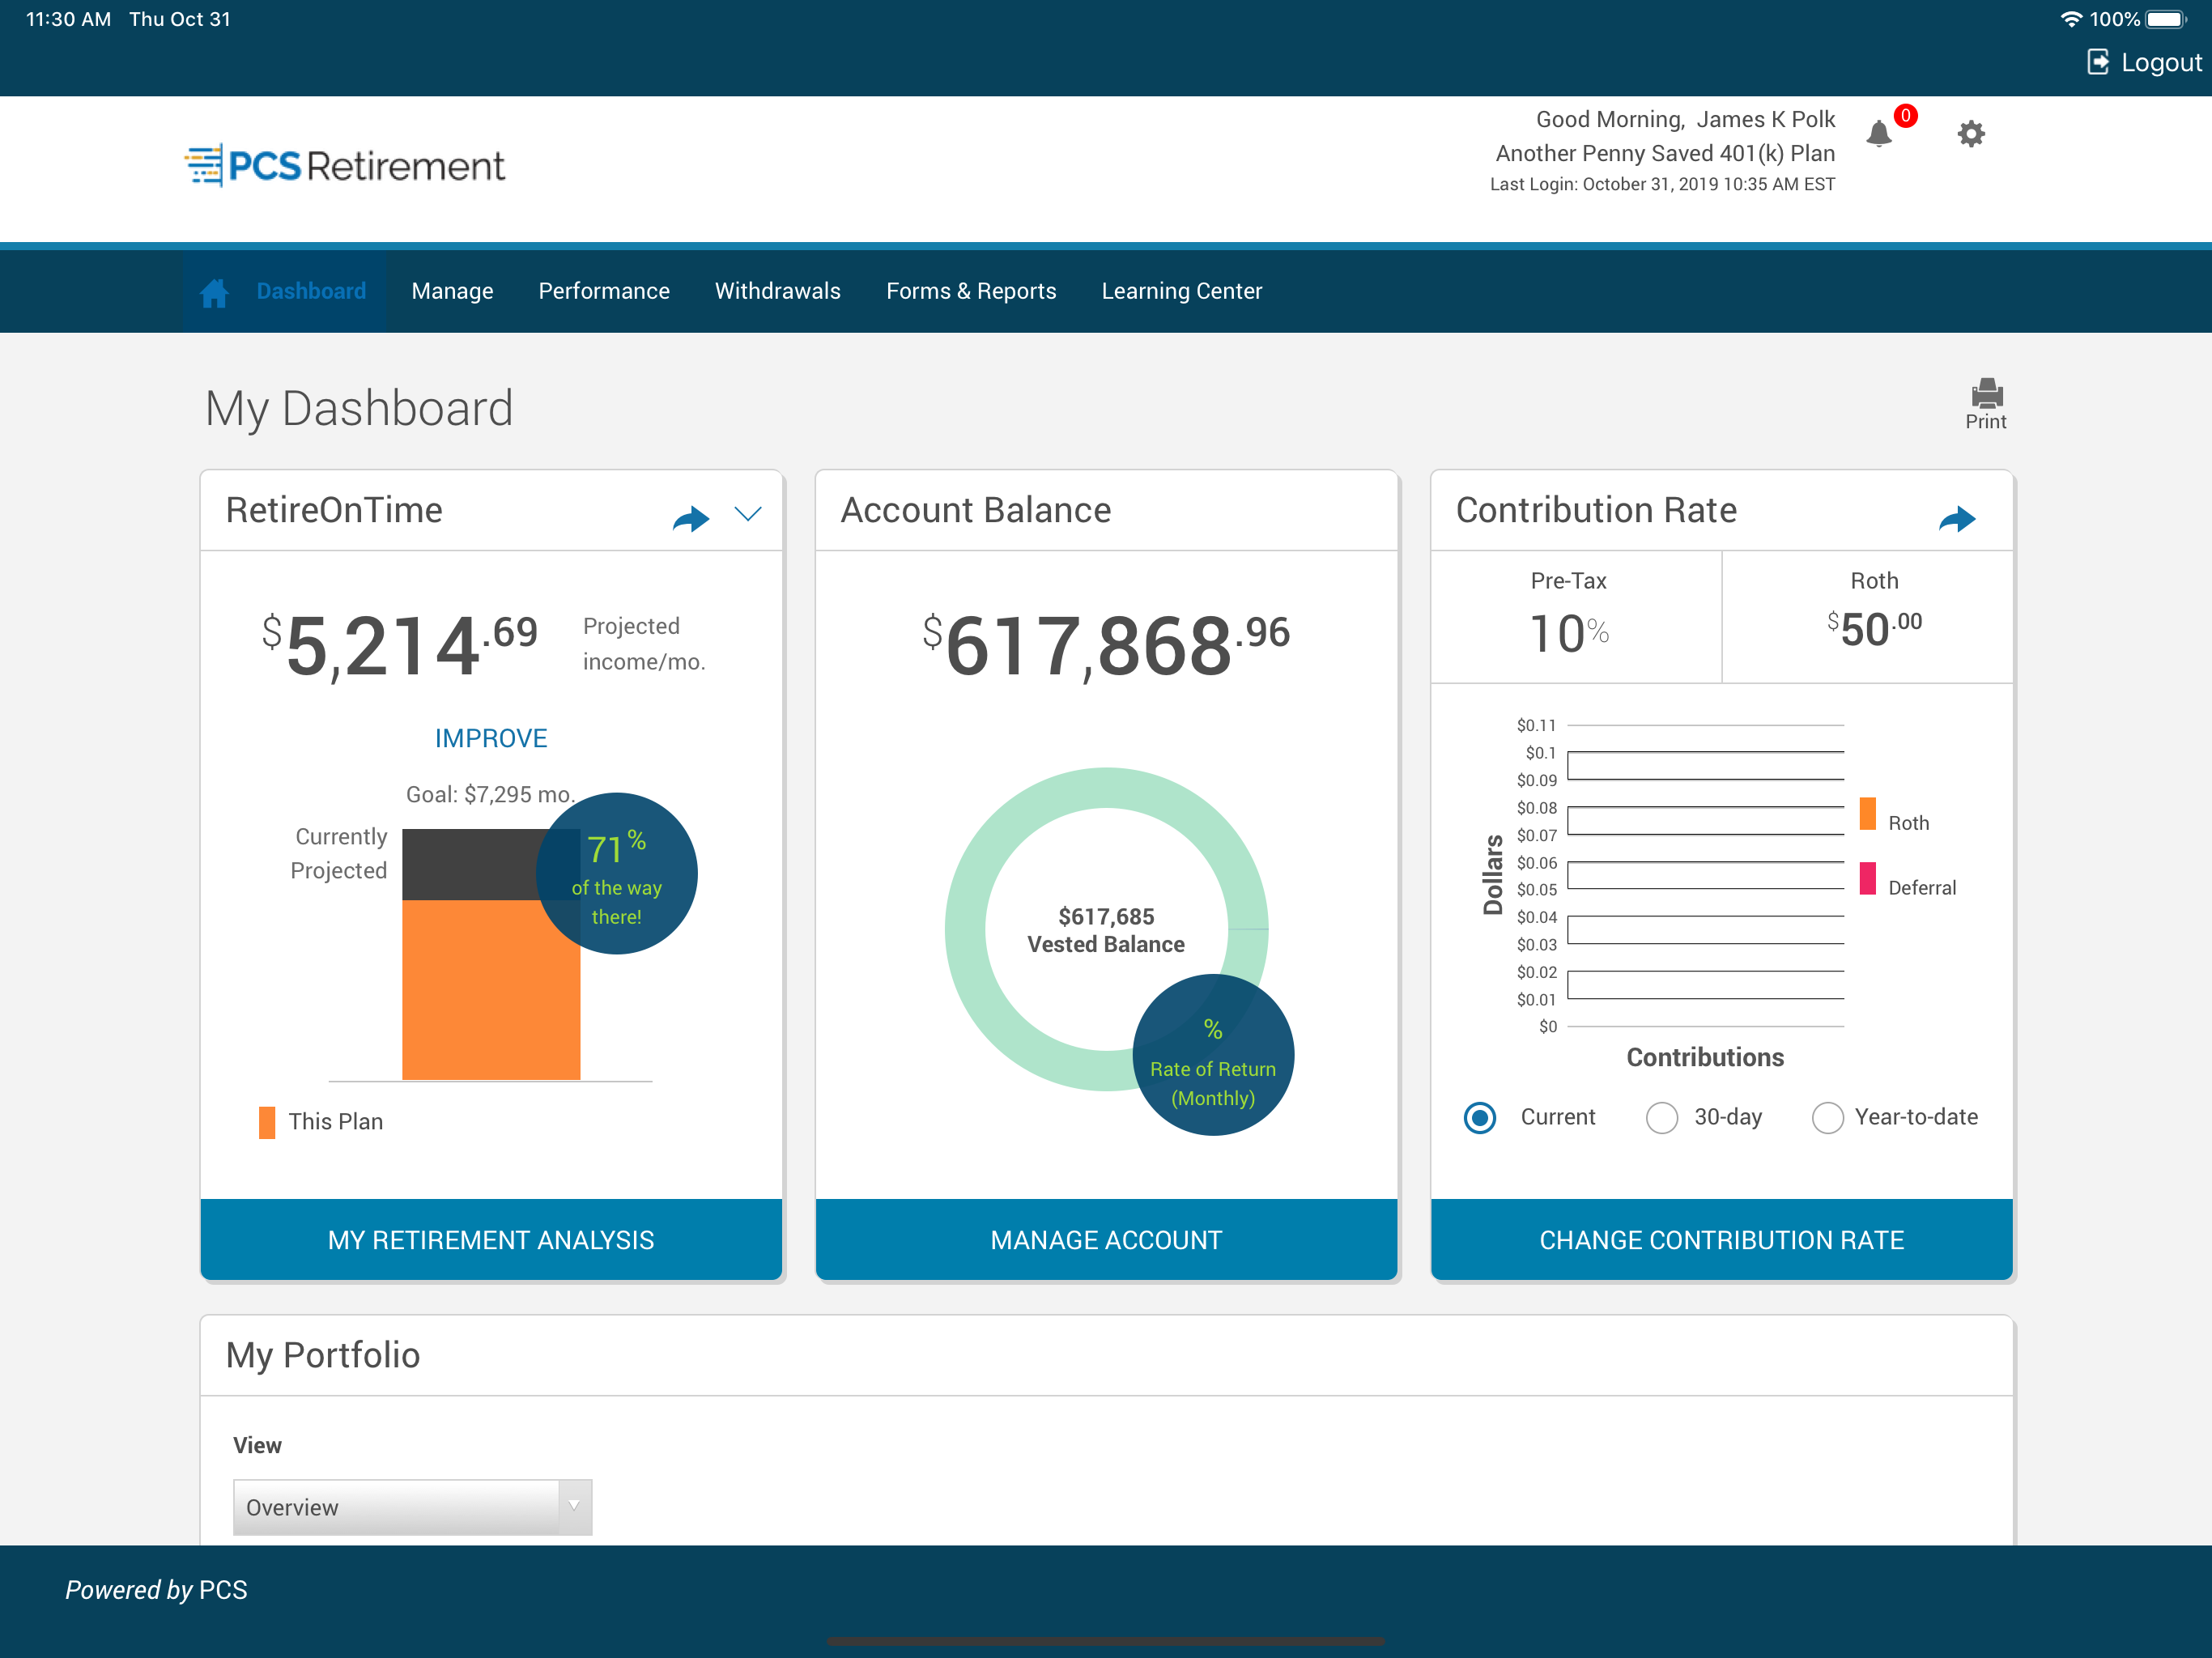Click the This Plan orange legend swatch
This screenshot has height=1658, width=2212.
pyautogui.click(x=267, y=1122)
